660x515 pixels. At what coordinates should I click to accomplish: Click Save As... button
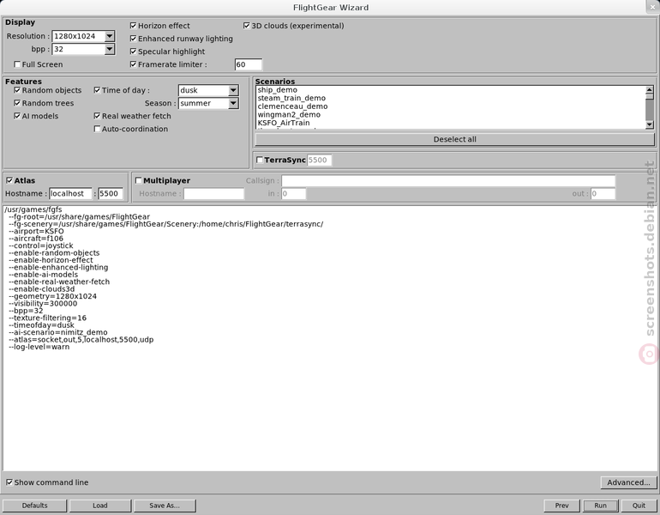click(x=165, y=506)
